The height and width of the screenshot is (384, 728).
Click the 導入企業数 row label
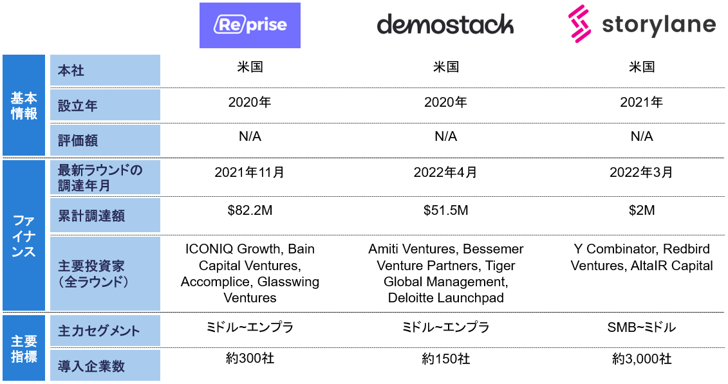click(x=106, y=366)
